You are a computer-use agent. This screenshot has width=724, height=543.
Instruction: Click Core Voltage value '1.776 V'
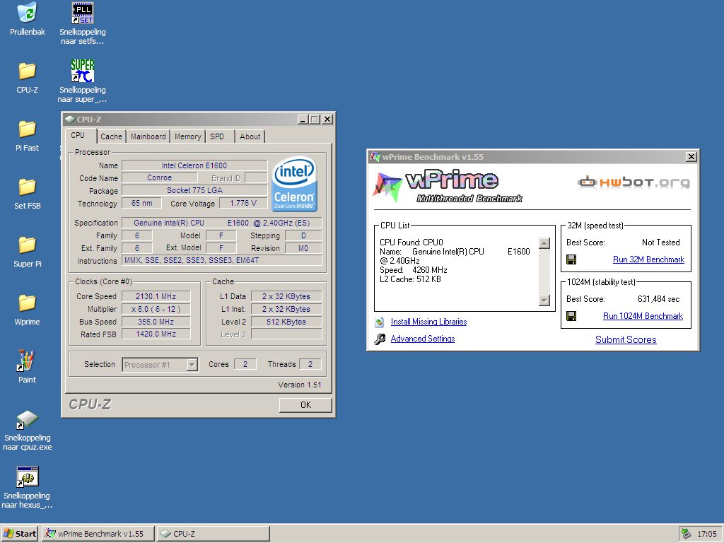click(x=243, y=203)
